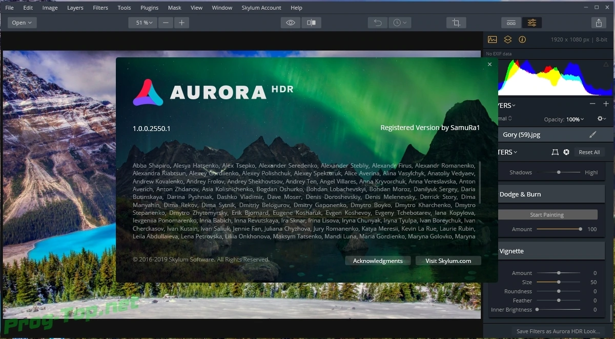Open the File menu
This screenshot has height=339, width=615.
(x=9, y=8)
